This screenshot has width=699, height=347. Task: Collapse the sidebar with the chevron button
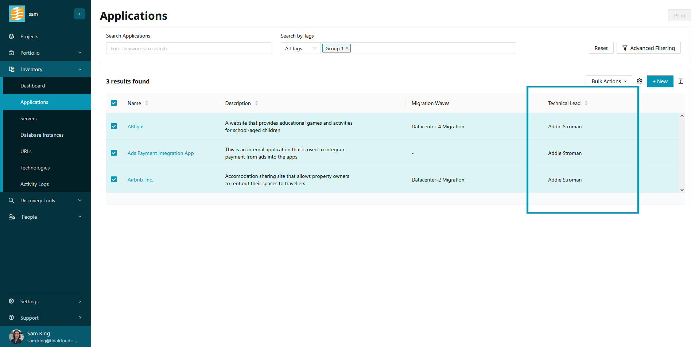pyautogui.click(x=79, y=14)
